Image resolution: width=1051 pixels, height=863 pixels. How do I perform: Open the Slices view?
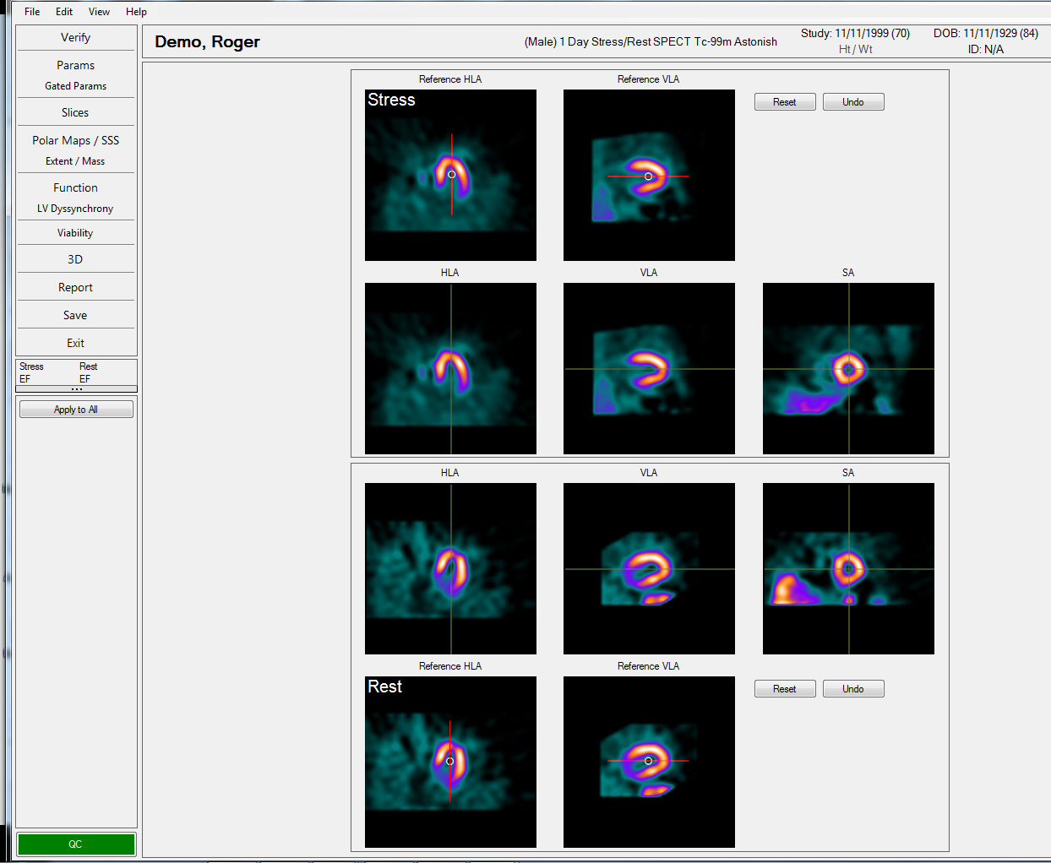point(75,112)
